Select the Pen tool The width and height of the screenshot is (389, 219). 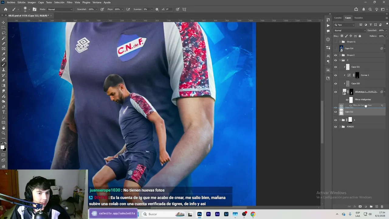point(4,107)
